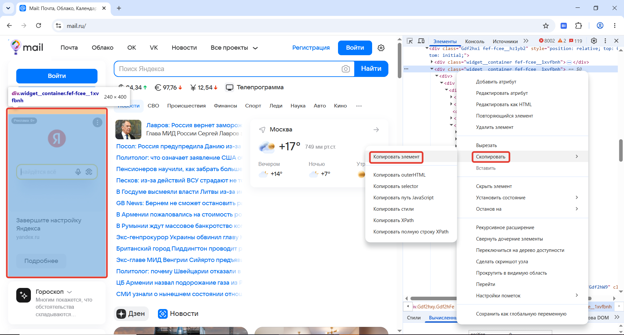Close the Mail tab

(104, 8)
